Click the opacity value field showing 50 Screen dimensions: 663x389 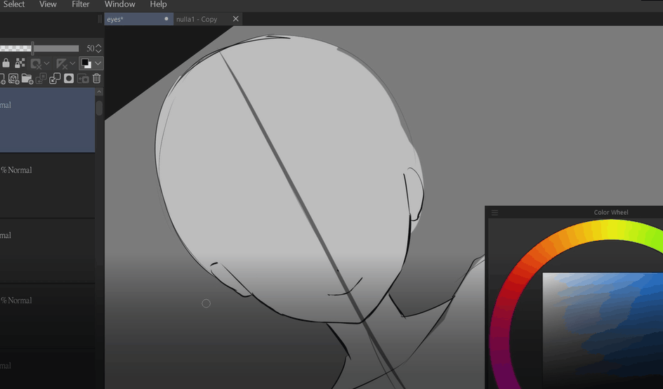point(90,48)
